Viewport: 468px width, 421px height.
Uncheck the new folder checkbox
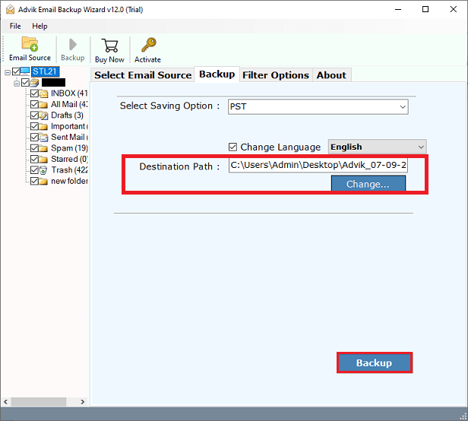(x=34, y=181)
